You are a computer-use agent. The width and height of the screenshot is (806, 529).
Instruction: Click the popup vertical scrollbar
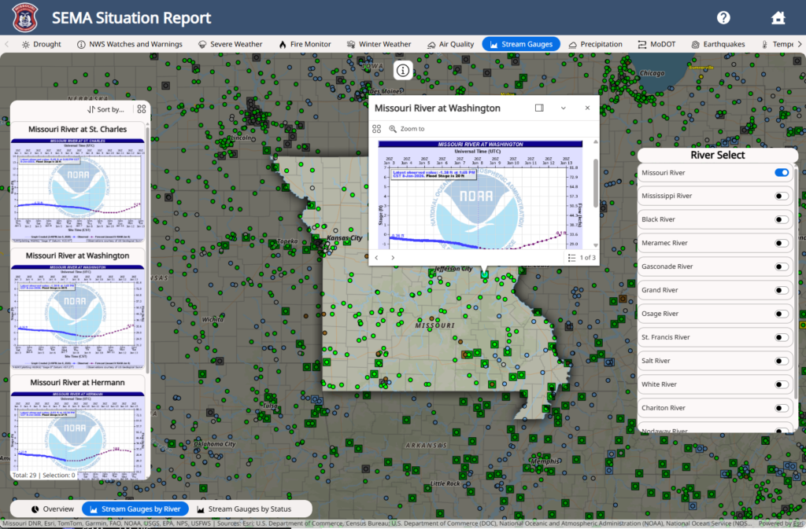(596, 183)
